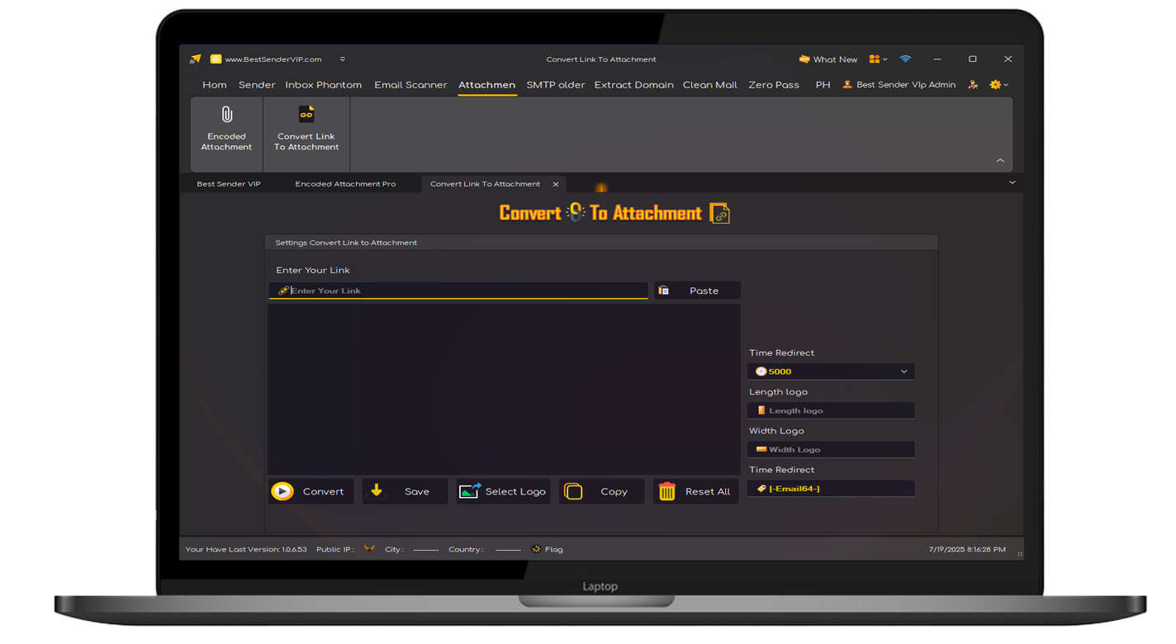Open the PH ribbon tab
Viewport: 1176px width, 644px height.
click(823, 85)
